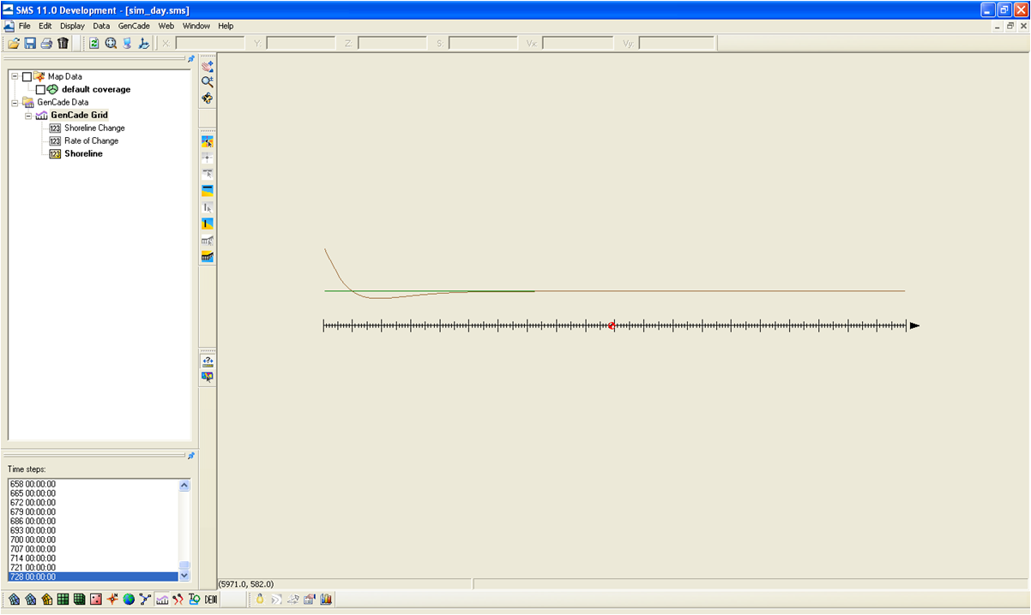
Task: Click the light bulb icon in bottom toolbar
Action: click(260, 600)
